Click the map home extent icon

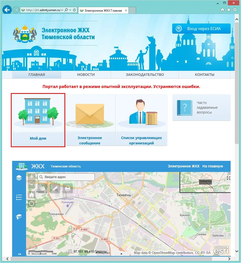(x=32, y=195)
